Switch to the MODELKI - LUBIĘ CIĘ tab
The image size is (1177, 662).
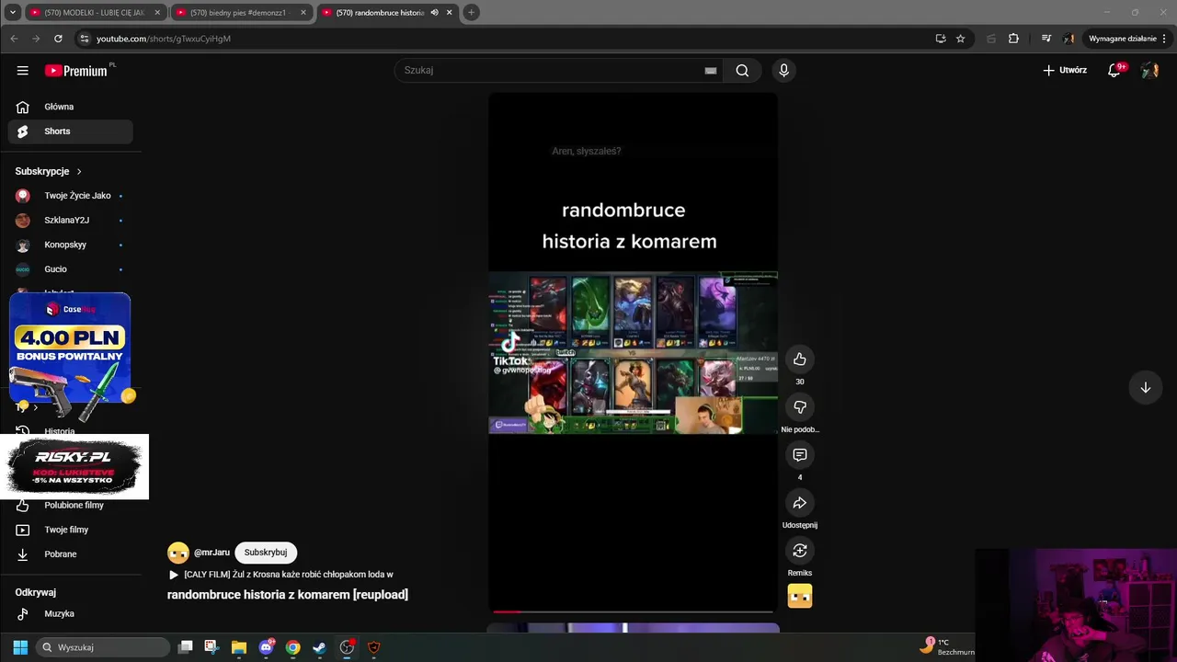click(95, 13)
